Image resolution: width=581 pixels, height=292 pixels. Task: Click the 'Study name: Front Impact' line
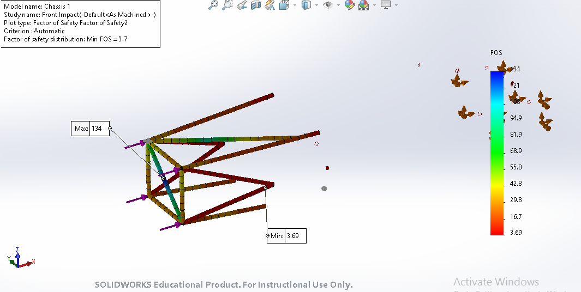[80, 14]
